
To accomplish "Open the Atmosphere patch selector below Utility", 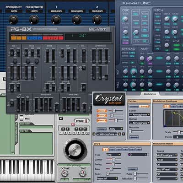I will (107, 134).
